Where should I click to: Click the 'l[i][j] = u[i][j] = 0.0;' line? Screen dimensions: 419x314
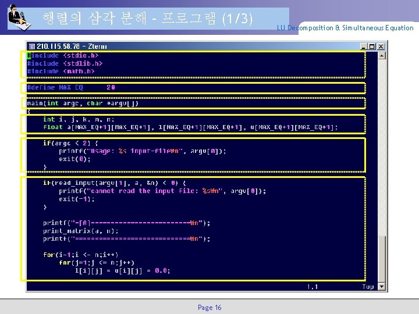pyautogui.click(x=123, y=271)
